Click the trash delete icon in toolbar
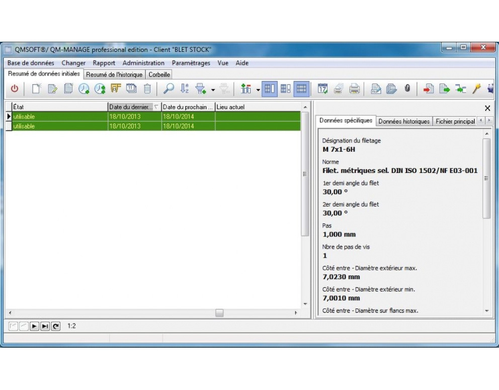This screenshot has height=390, width=499. (147, 89)
